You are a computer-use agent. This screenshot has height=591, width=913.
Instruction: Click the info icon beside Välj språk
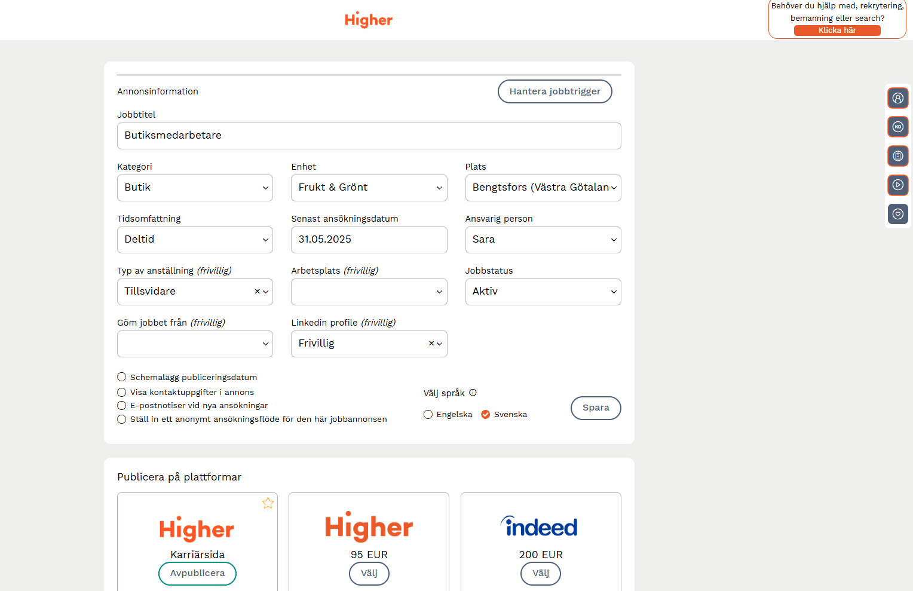[x=473, y=393]
